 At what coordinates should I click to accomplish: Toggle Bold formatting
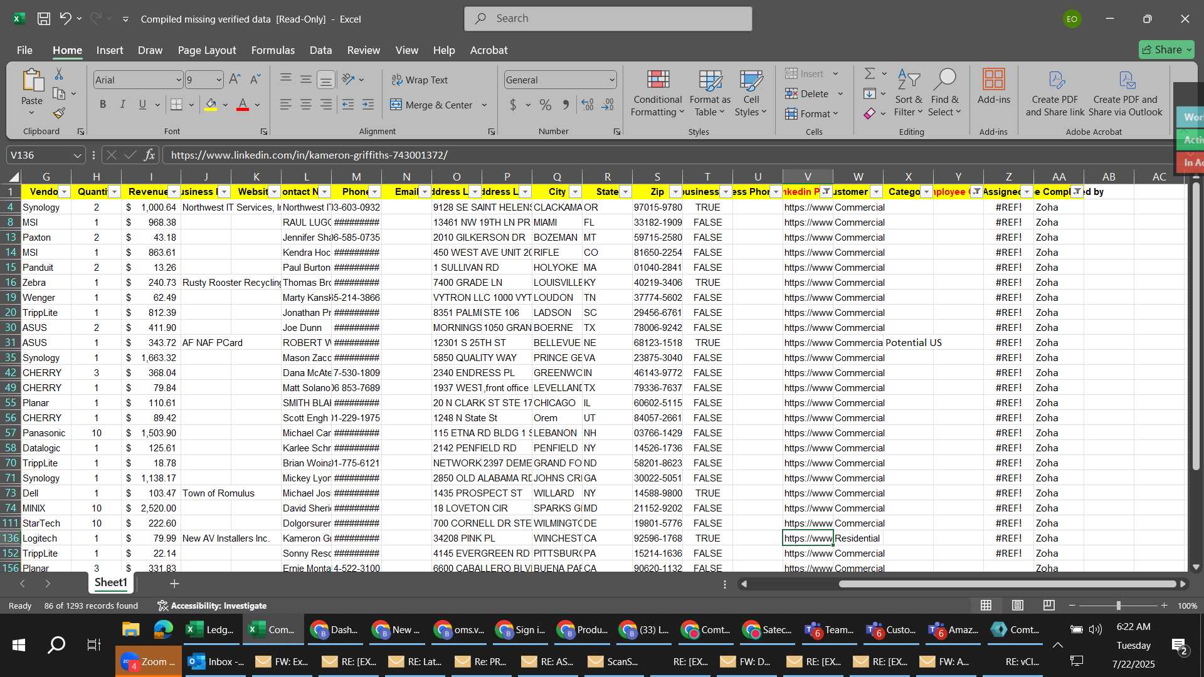103,105
